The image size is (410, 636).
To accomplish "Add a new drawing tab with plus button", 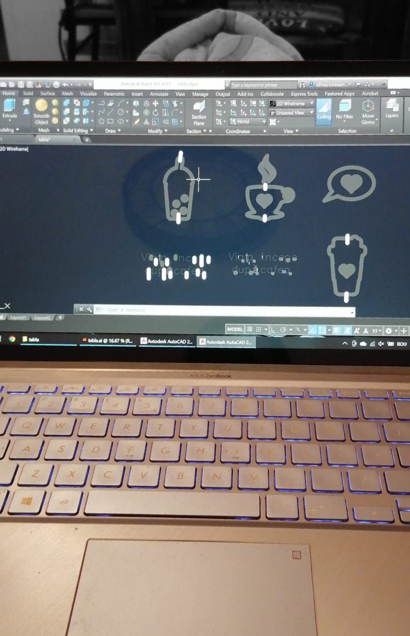I will (x=87, y=140).
